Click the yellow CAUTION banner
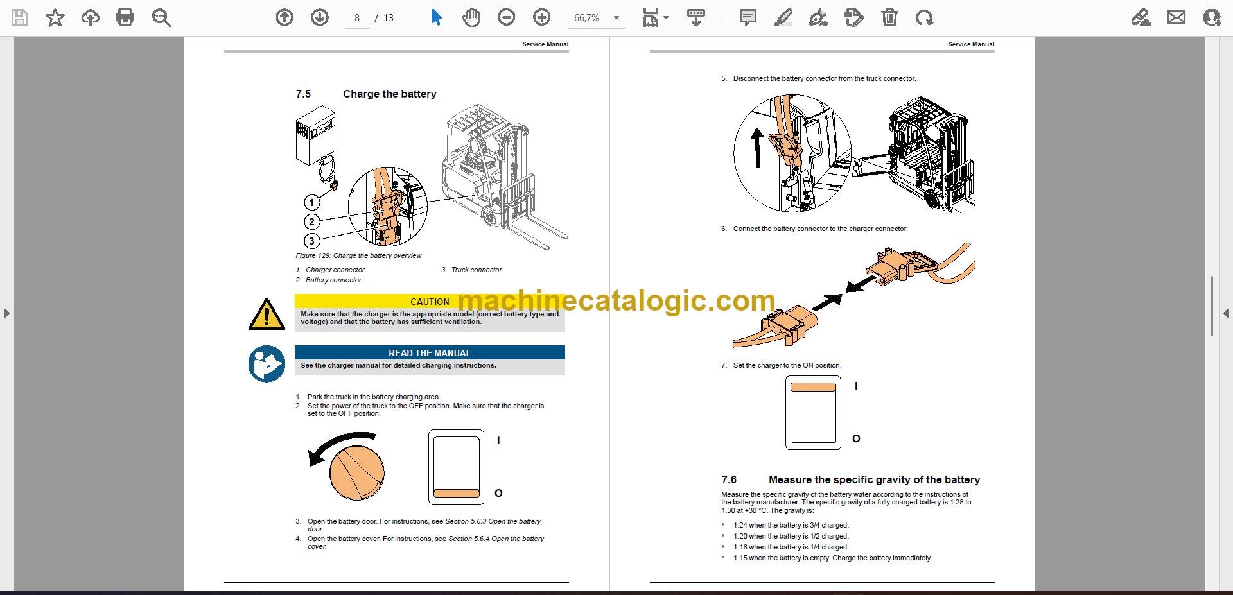Screen dimensions: 1233x595 (430, 302)
